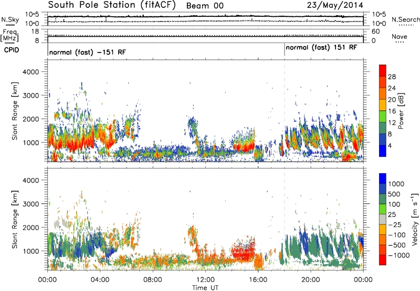Click the '2000' tick of power panel
The height and width of the screenshot is (291, 420).
coord(31,119)
